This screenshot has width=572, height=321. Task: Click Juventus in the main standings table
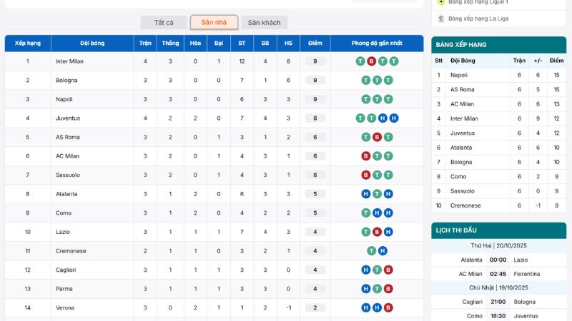(68, 118)
